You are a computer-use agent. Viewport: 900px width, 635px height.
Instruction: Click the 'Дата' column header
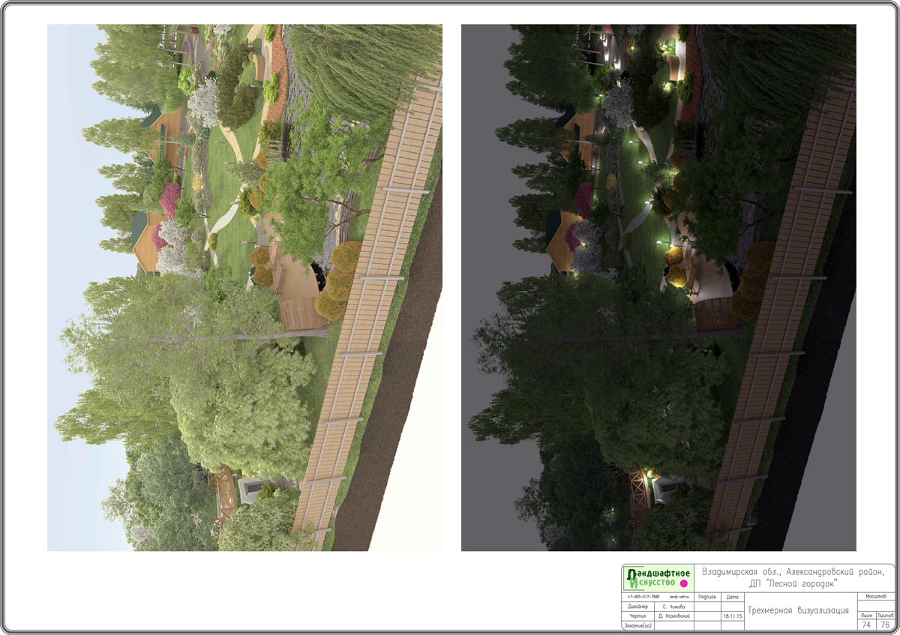733,598
